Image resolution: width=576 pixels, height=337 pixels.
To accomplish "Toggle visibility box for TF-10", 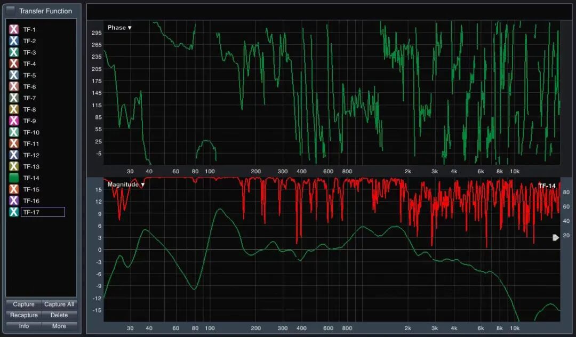I will coord(13,132).
